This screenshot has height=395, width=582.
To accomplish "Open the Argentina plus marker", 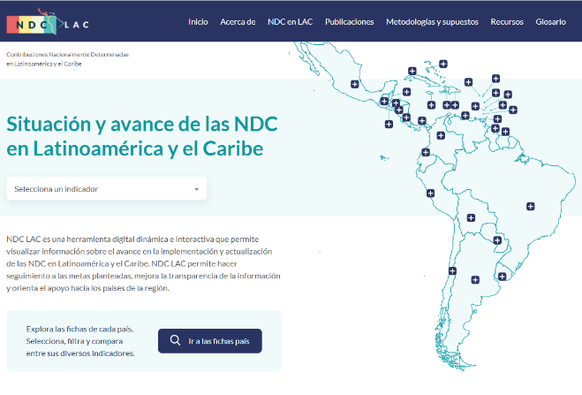I will [475, 280].
